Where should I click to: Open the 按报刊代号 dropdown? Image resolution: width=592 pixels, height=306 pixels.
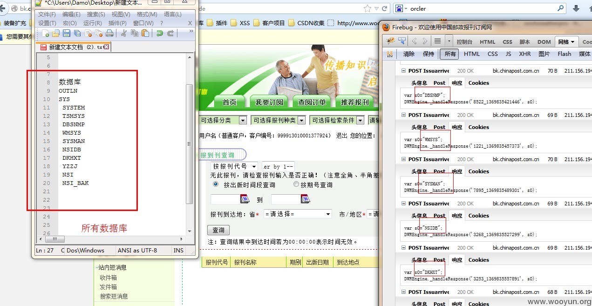point(234,166)
